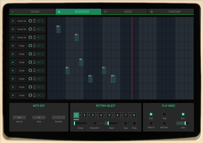Mute the top Octave Sin track

(x=39, y=21)
